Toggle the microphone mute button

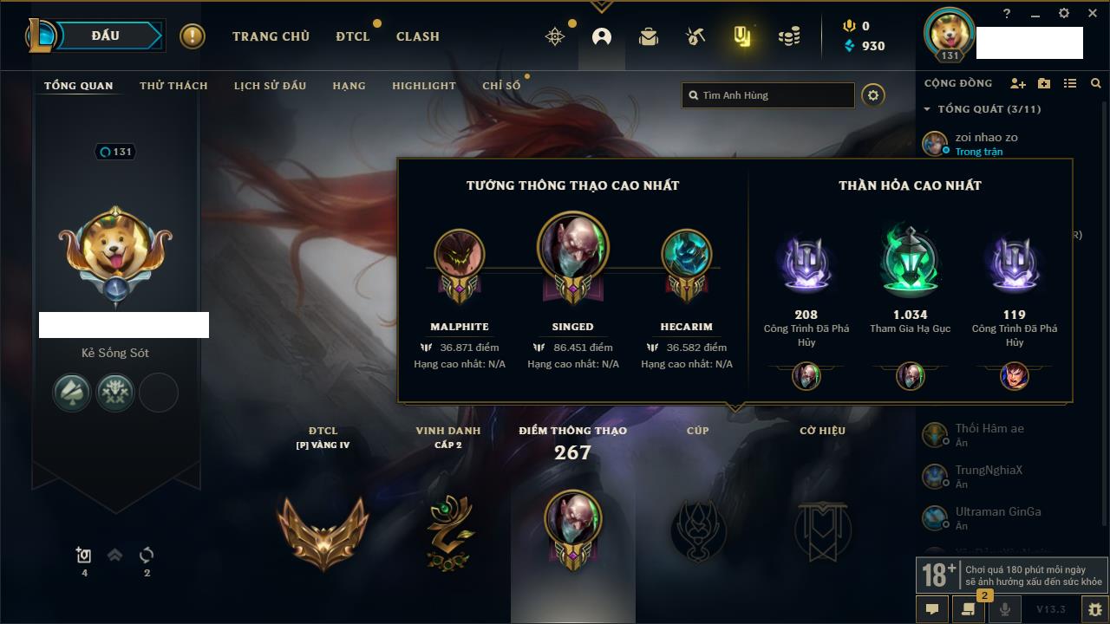pos(1005,609)
